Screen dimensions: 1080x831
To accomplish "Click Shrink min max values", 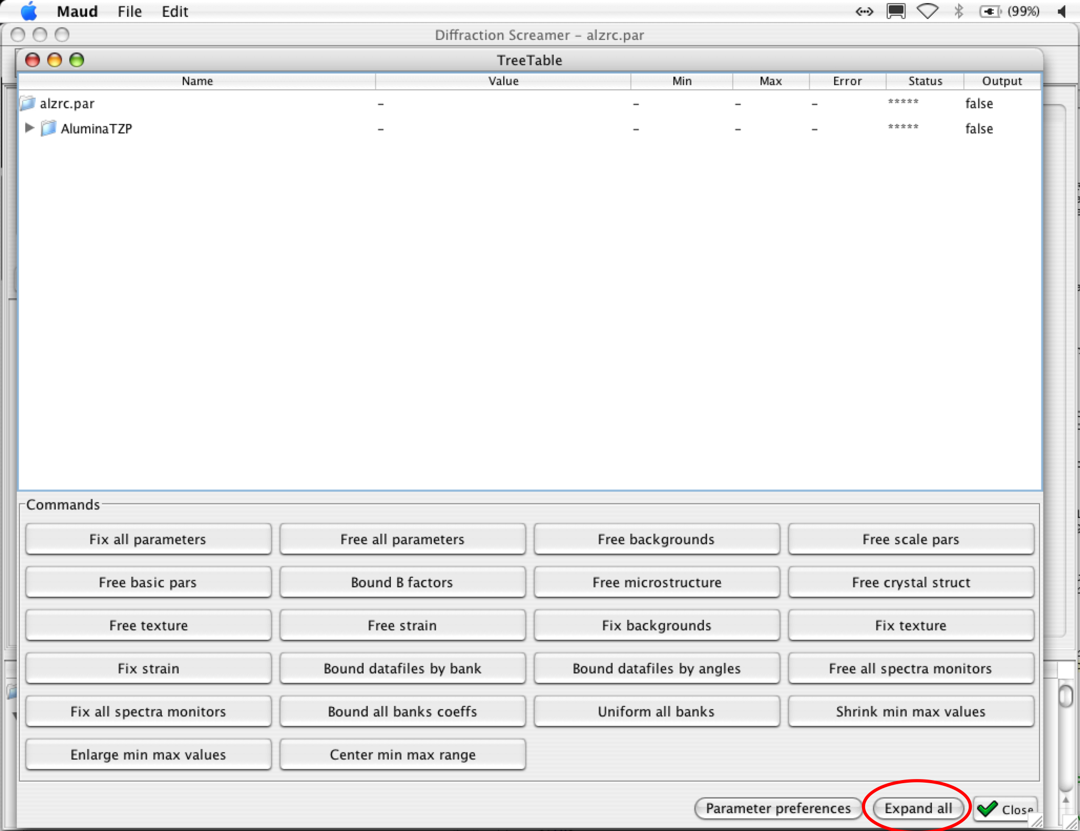I will pos(910,711).
